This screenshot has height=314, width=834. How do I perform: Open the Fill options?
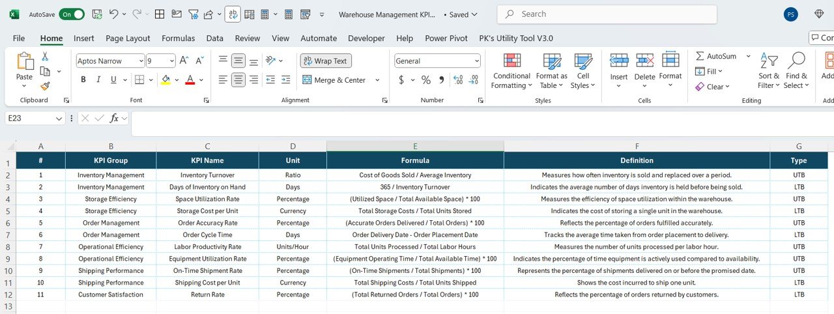point(709,71)
